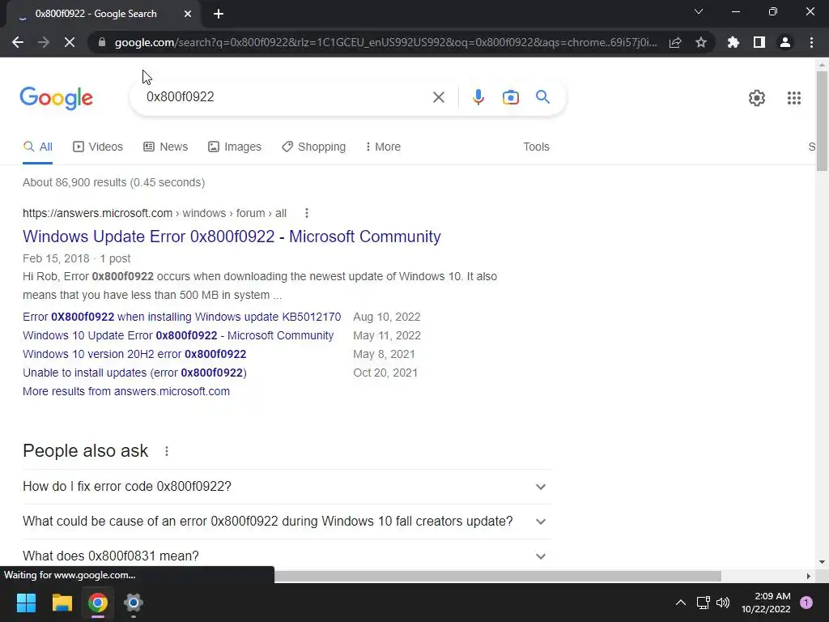This screenshot has height=622, width=829.
Task: Share this page from the address bar
Action: (x=675, y=42)
